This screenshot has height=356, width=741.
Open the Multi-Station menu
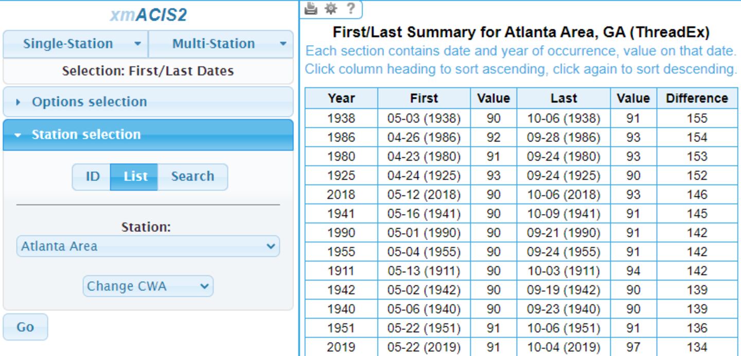[x=213, y=44]
